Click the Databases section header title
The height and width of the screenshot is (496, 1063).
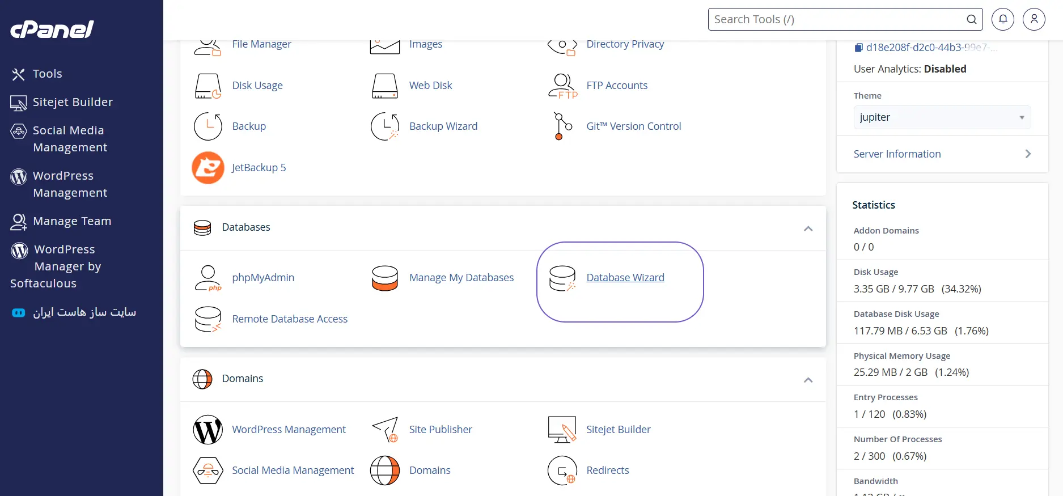[x=246, y=227]
